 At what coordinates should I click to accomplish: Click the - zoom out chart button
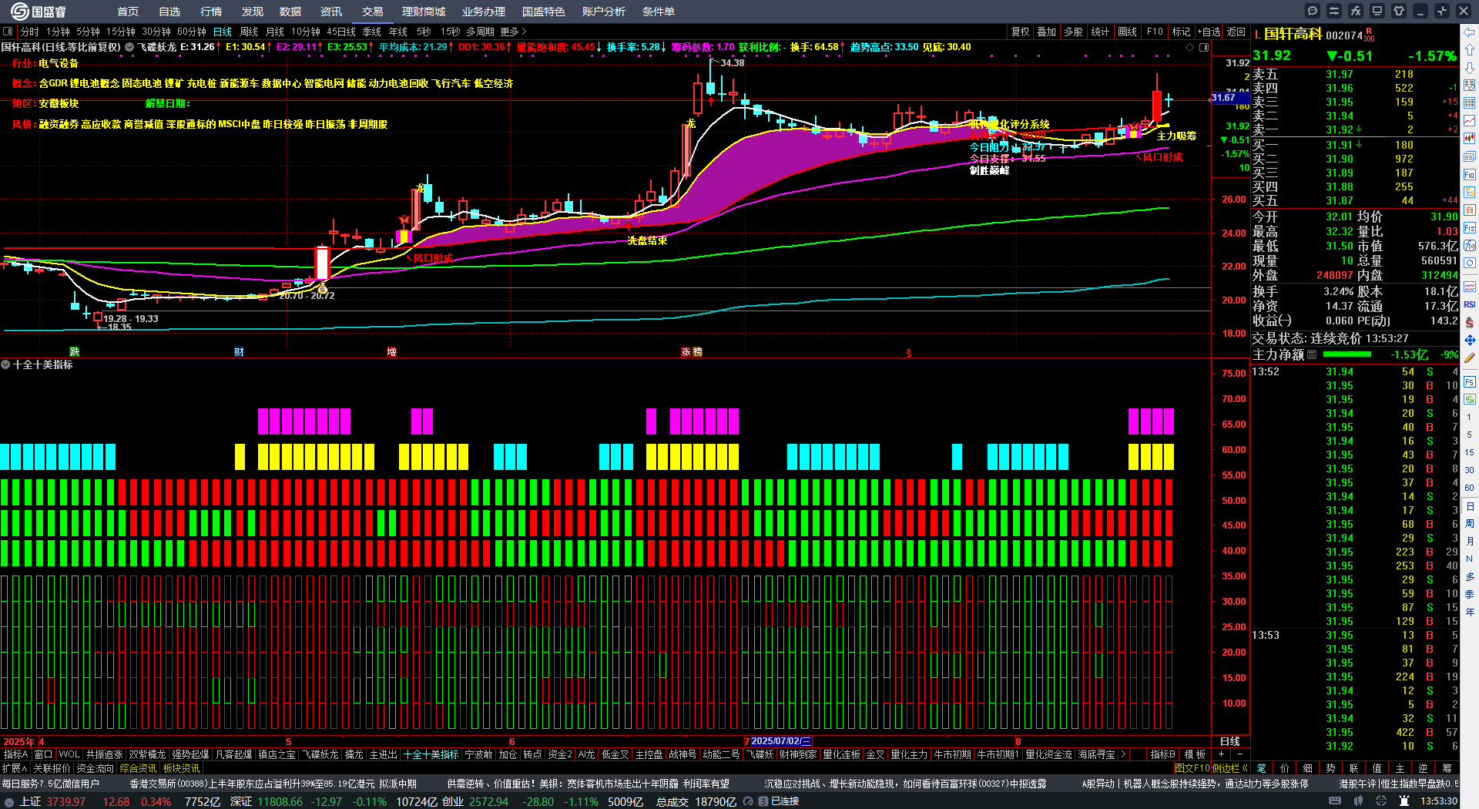[x=1239, y=754]
